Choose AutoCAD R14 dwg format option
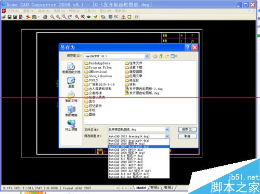The image size is (260, 194). (139, 156)
